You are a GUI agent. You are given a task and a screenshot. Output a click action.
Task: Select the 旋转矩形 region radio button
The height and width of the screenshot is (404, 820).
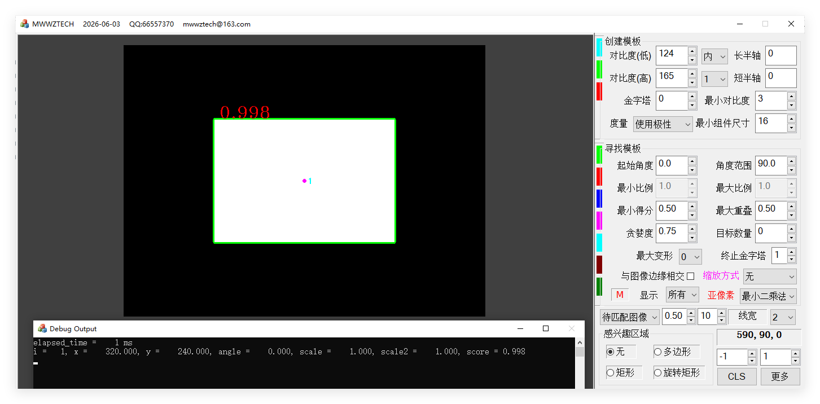657,372
